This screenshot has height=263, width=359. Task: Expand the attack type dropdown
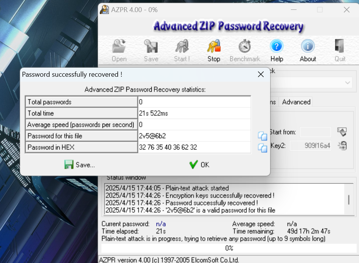[348, 82]
